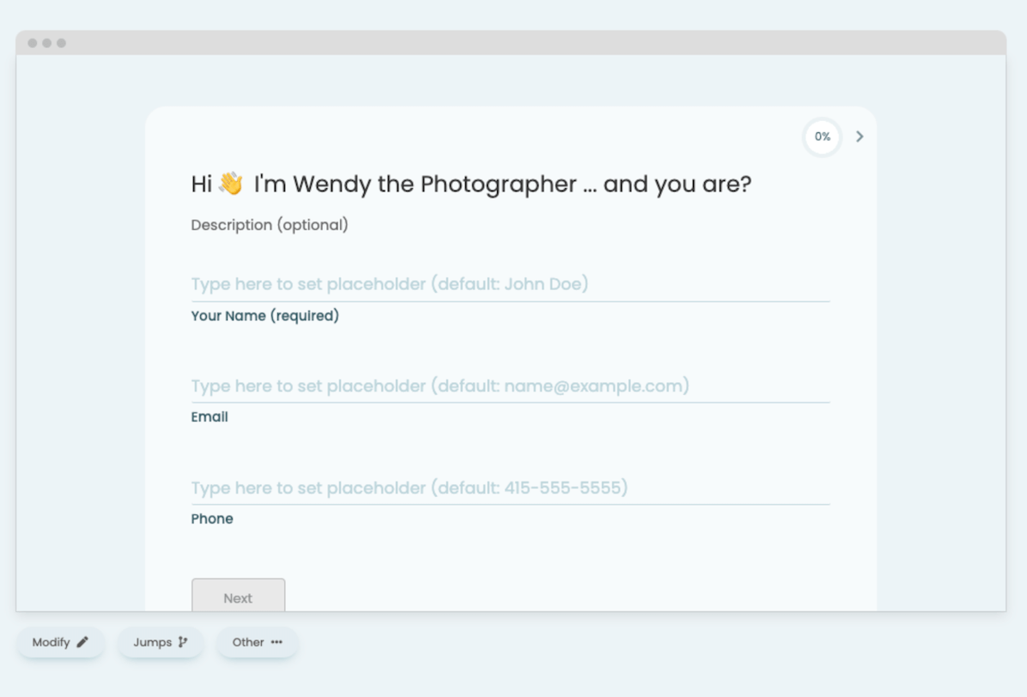Open the Jumps configuration panel
Viewport: 1027px width, 697px height.
pyautogui.click(x=160, y=641)
